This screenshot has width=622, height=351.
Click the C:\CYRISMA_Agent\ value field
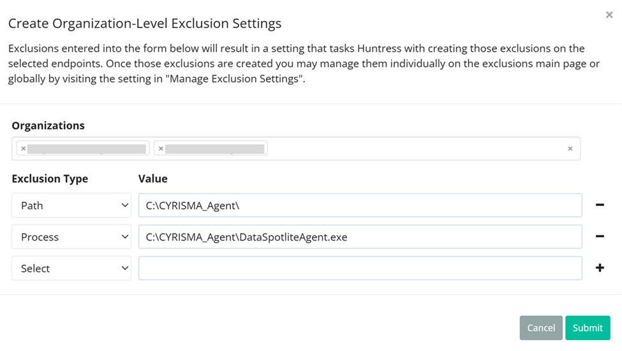click(x=360, y=205)
